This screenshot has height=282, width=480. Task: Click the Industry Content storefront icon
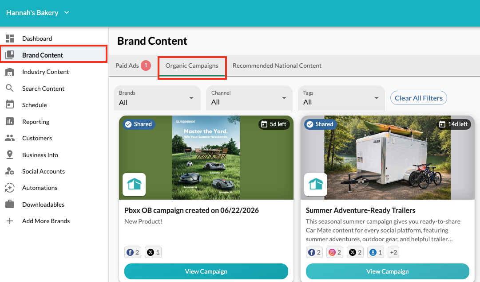pyautogui.click(x=10, y=72)
